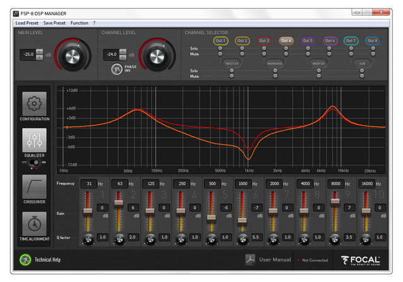Toggle the Equalizer OFF/ON switch

(35, 162)
